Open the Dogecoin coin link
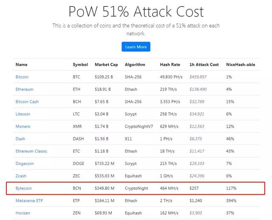The image size is (272, 220). click(x=25, y=164)
